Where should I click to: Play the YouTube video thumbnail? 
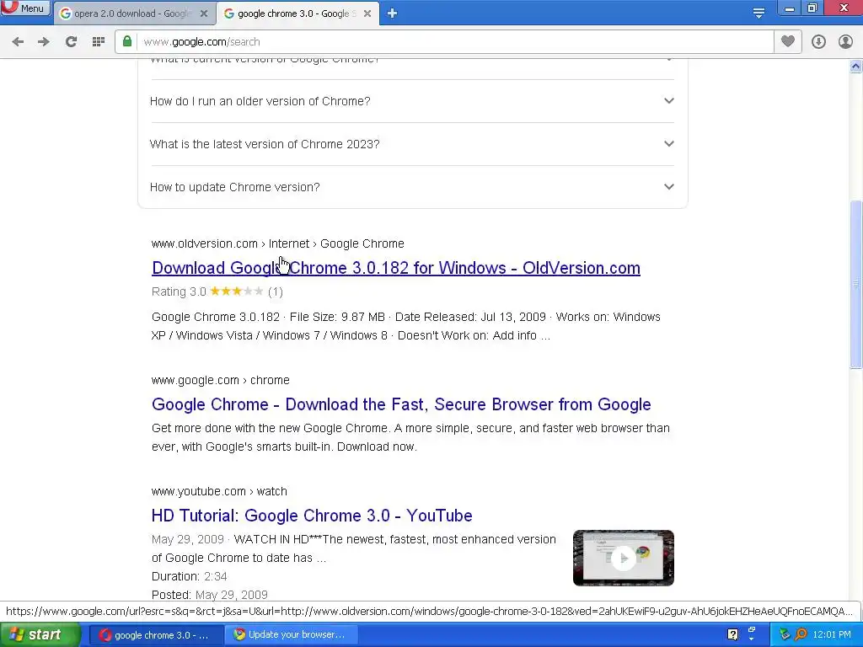[623, 558]
